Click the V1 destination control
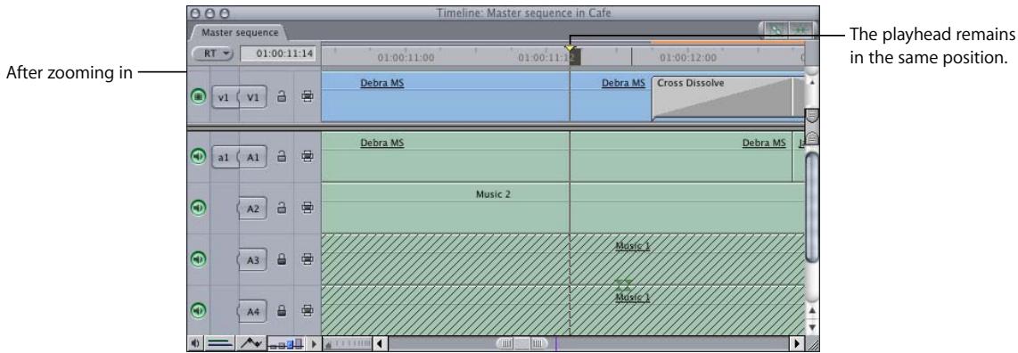The image size is (1018, 353). [x=253, y=97]
